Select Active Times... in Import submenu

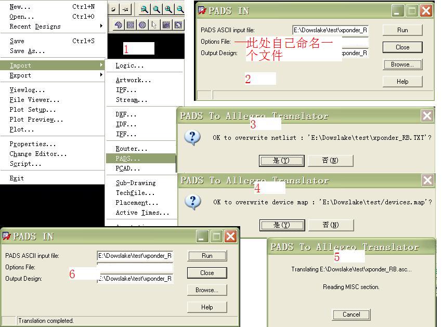(x=142, y=213)
